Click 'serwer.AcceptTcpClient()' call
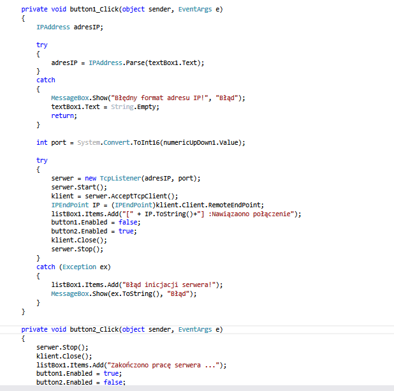Image resolution: width=394 pixels, height=391 pixels. coord(129,196)
